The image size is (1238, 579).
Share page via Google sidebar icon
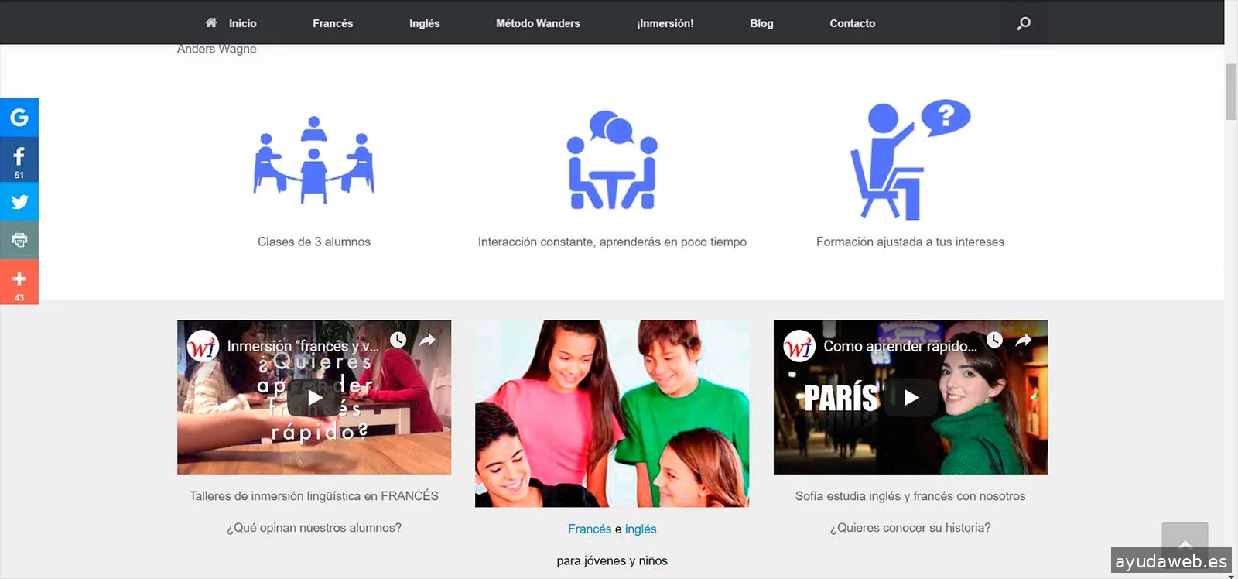coord(19,118)
